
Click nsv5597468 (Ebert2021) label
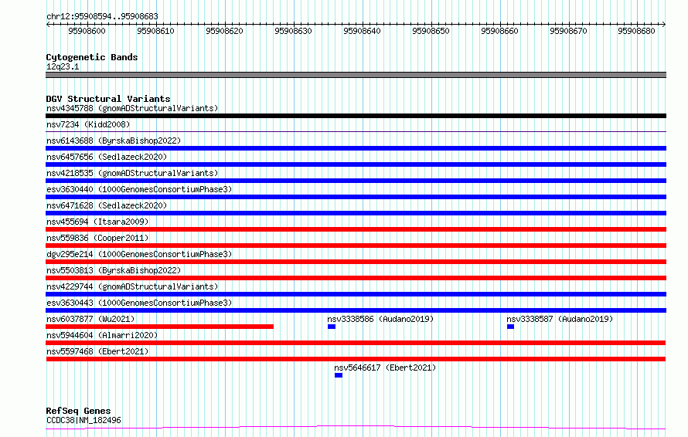pyautogui.click(x=97, y=351)
